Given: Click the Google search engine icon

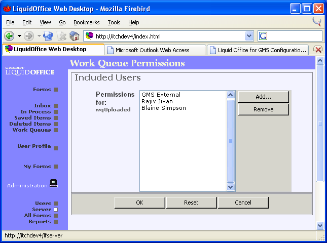Looking at the screenshot, I should click(x=263, y=36).
